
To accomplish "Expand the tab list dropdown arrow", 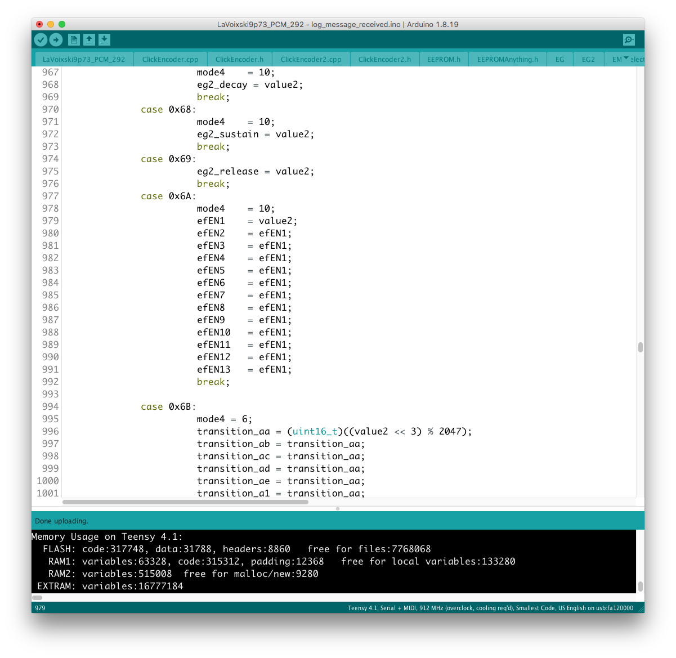I will click(x=626, y=59).
